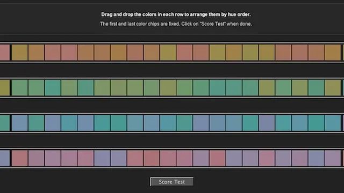Select the last teal-blue chip in the third row
This screenshot has height=193, width=344.
coord(333,123)
